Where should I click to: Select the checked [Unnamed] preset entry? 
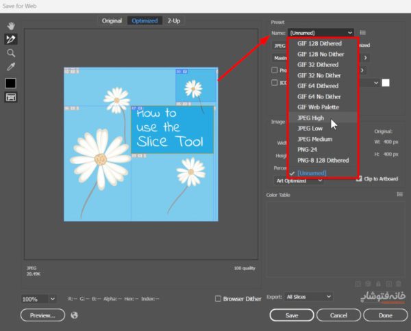tap(312, 173)
